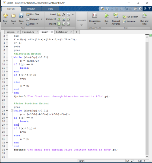The image size is (152, 163).
Task: Close the cmp.m tab
Action: tap(18, 32)
